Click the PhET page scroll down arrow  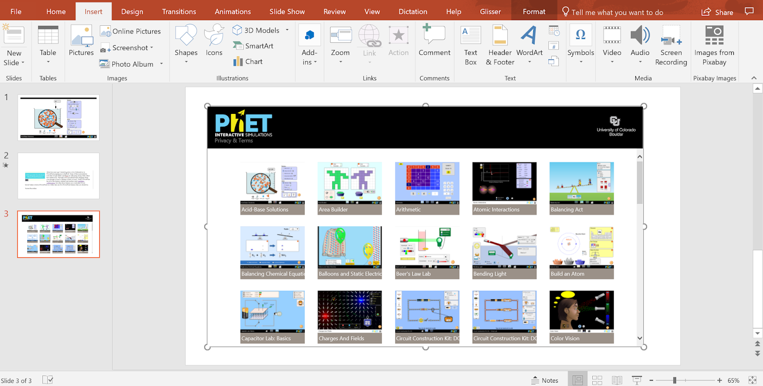[x=639, y=338]
